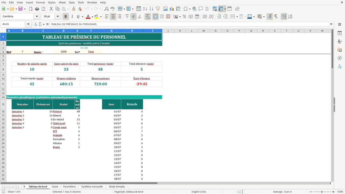Open background color dropdown arrow
345x194 pixels.
pyautogui.click(x=101, y=17)
